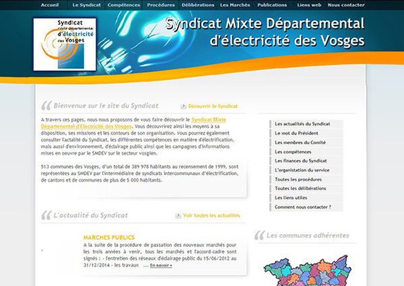404x286 pixels.
Task: Click arrow icon beside Voir toutes les actualités
Action: point(178,215)
